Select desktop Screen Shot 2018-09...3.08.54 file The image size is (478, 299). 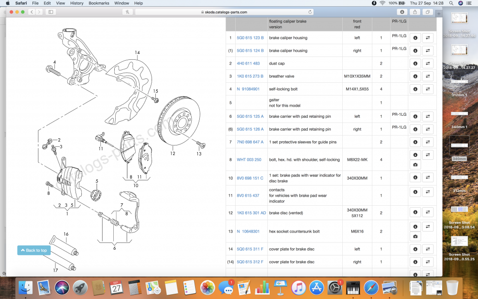(x=459, y=217)
